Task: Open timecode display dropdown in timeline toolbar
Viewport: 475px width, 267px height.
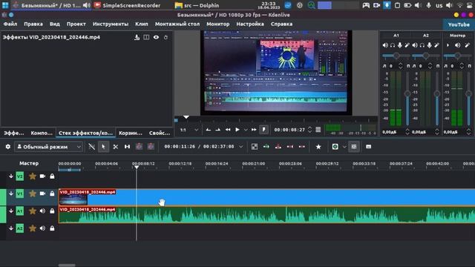Action: [x=240, y=147]
